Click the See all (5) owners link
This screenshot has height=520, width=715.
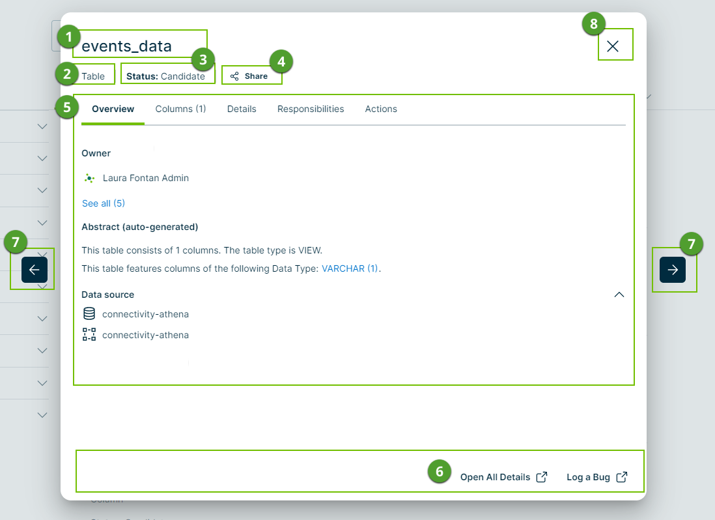pos(104,203)
